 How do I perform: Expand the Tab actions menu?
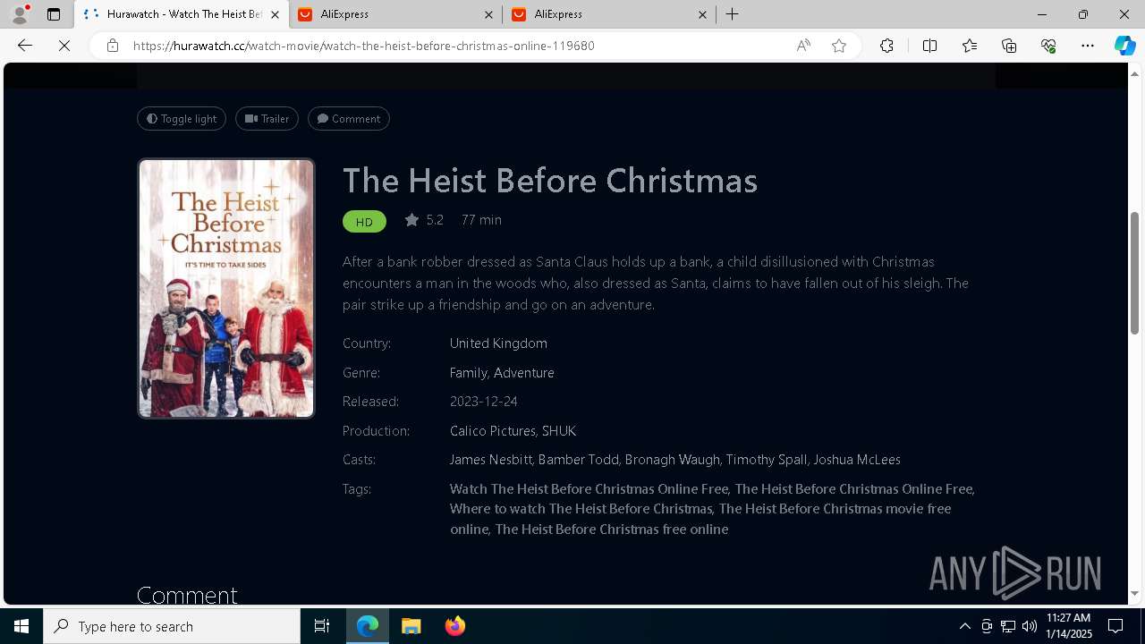coord(54,14)
